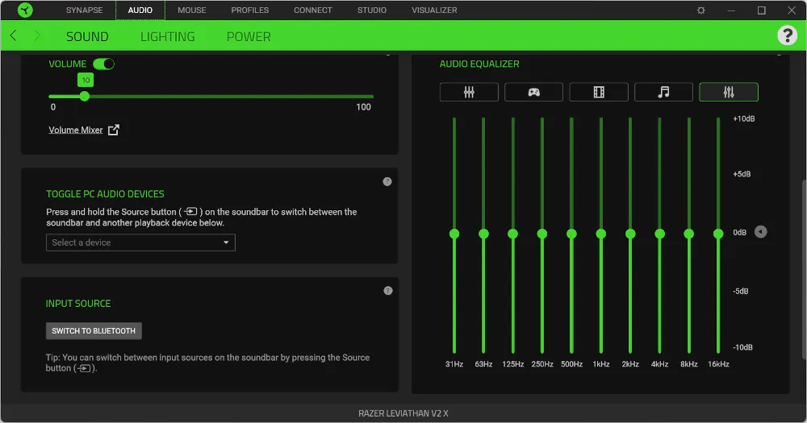Click the Audio Equalizer heading
This screenshot has width=807, height=423.
click(479, 64)
